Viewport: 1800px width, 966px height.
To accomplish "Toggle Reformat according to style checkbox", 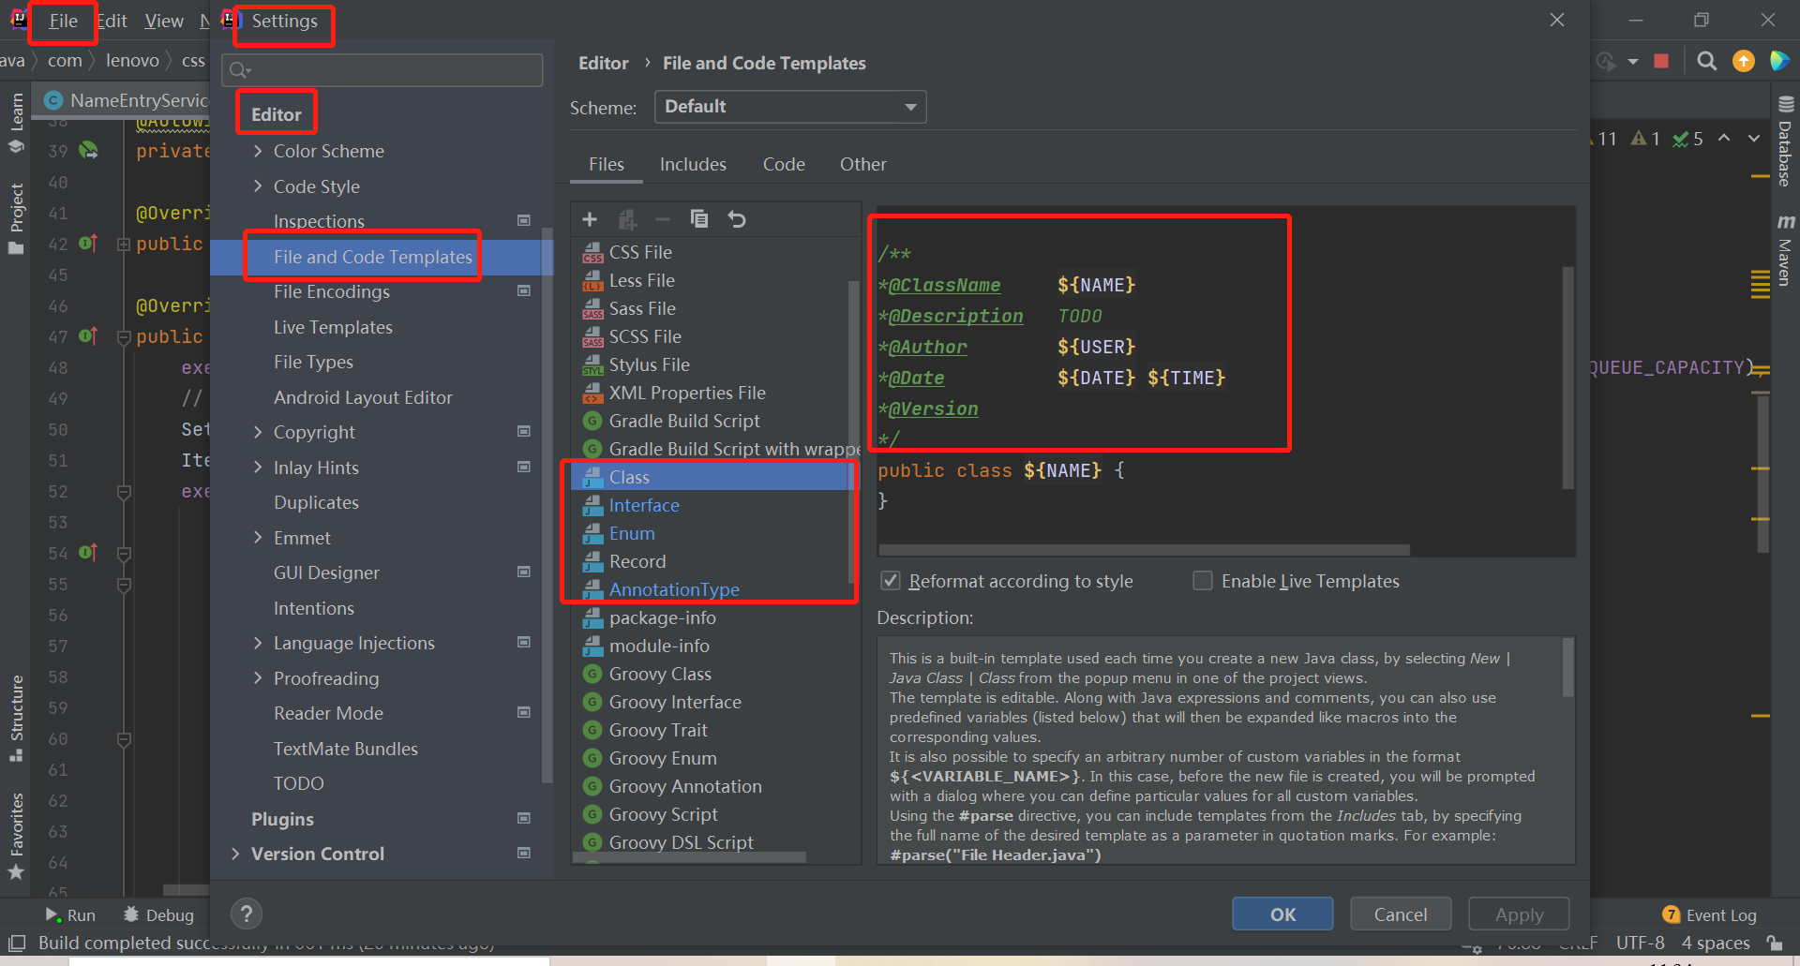I will coord(891,581).
